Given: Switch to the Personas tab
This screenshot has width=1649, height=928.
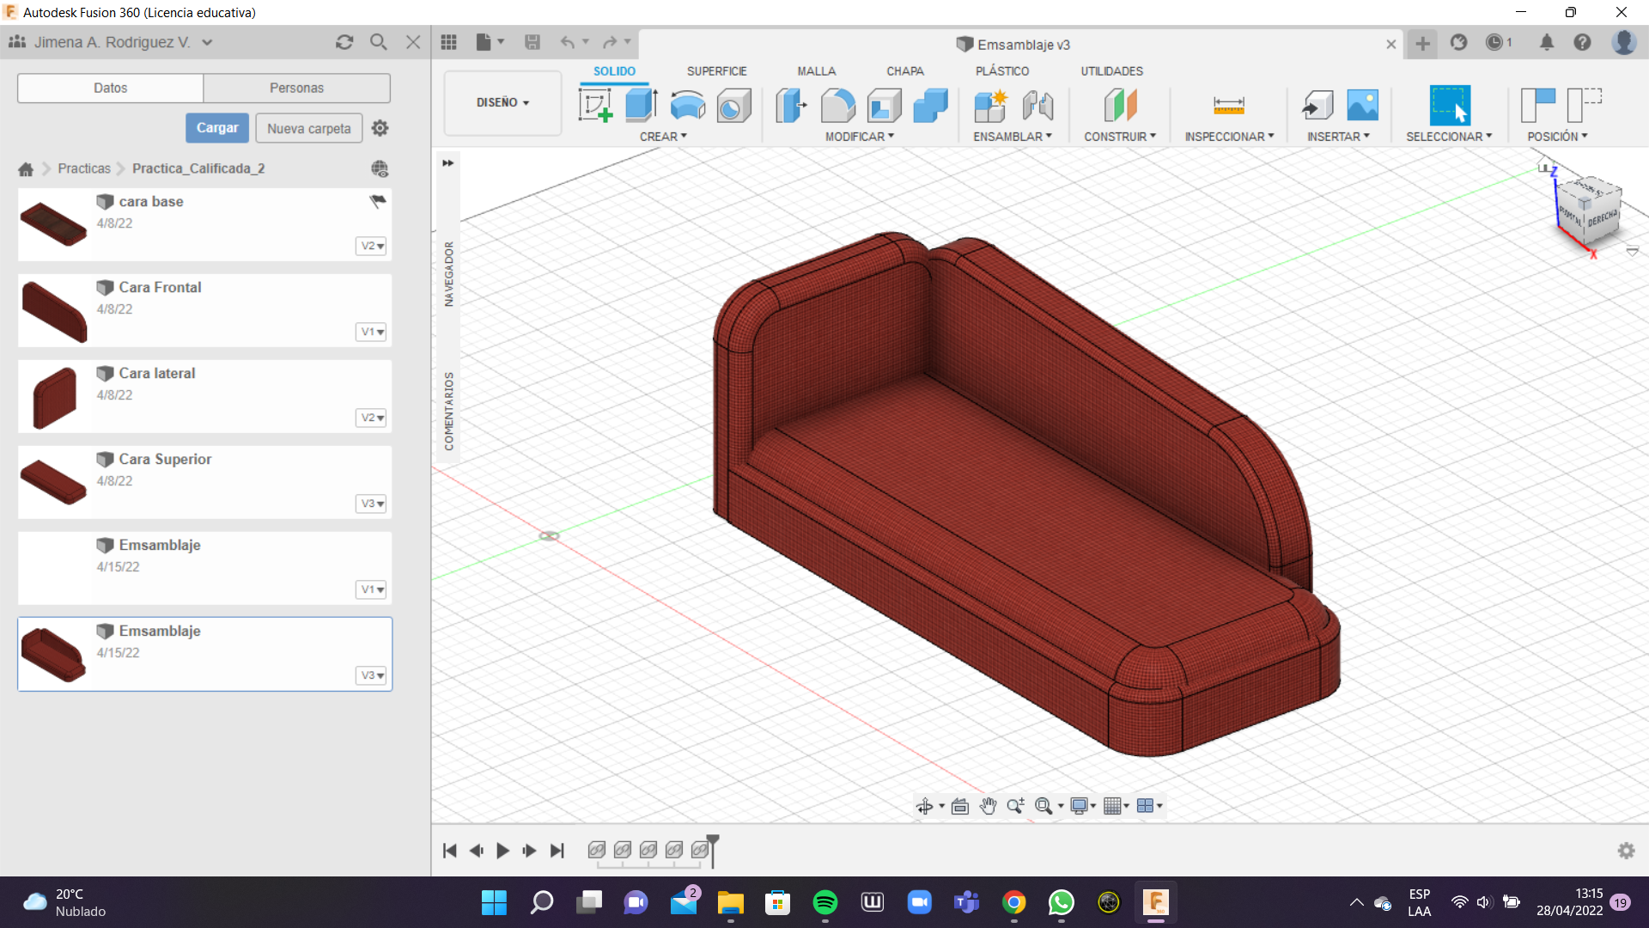Looking at the screenshot, I should [296, 88].
